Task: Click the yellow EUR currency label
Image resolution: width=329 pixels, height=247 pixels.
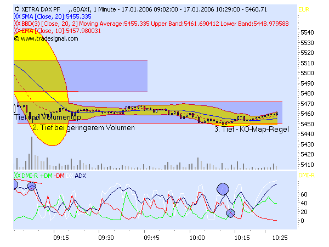Action: point(304,10)
